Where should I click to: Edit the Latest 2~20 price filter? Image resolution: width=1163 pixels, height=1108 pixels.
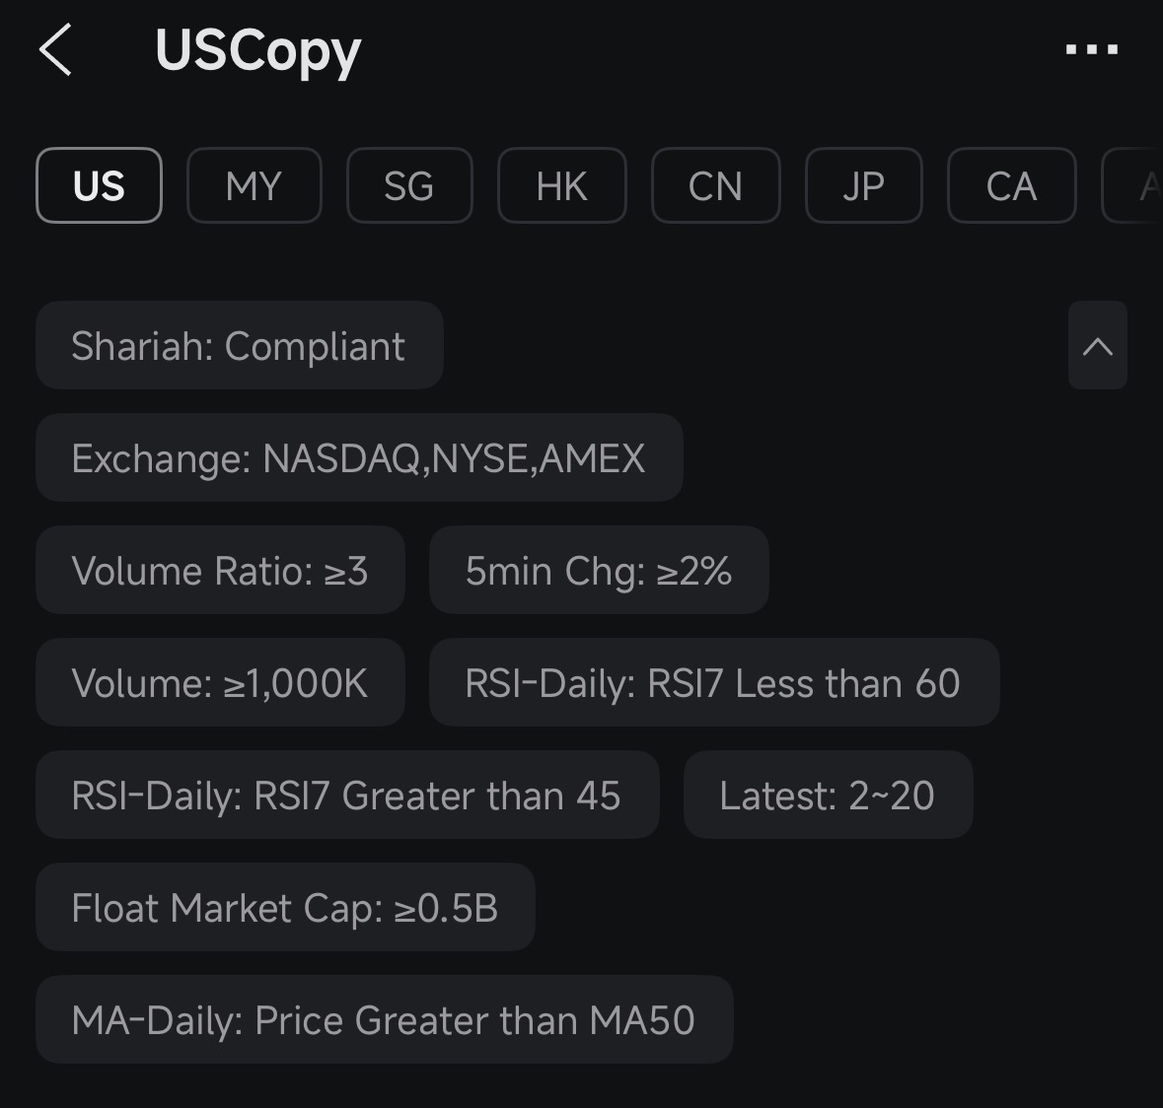coord(828,795)
